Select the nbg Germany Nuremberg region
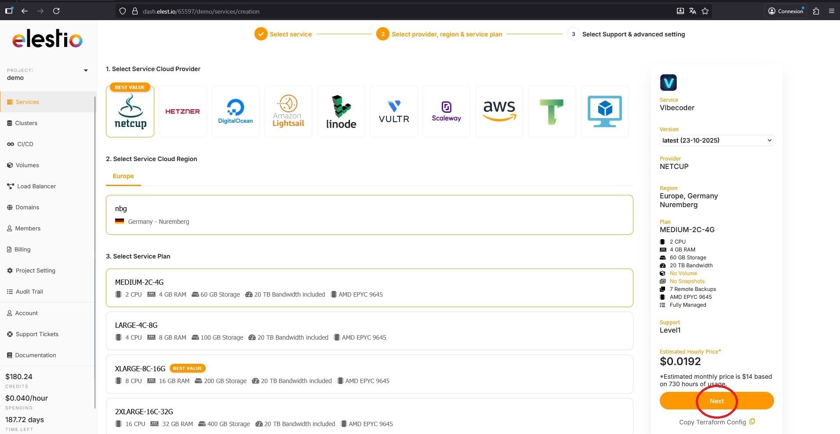Viewport: 840px width, 434px height. coord(369,215)
